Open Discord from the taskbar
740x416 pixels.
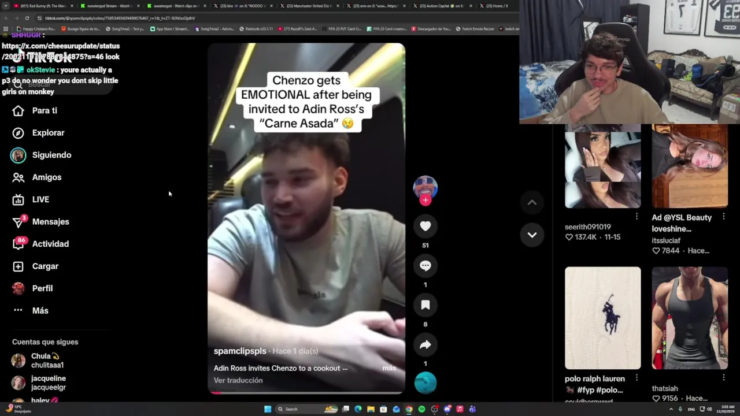(x=447, y=409)
